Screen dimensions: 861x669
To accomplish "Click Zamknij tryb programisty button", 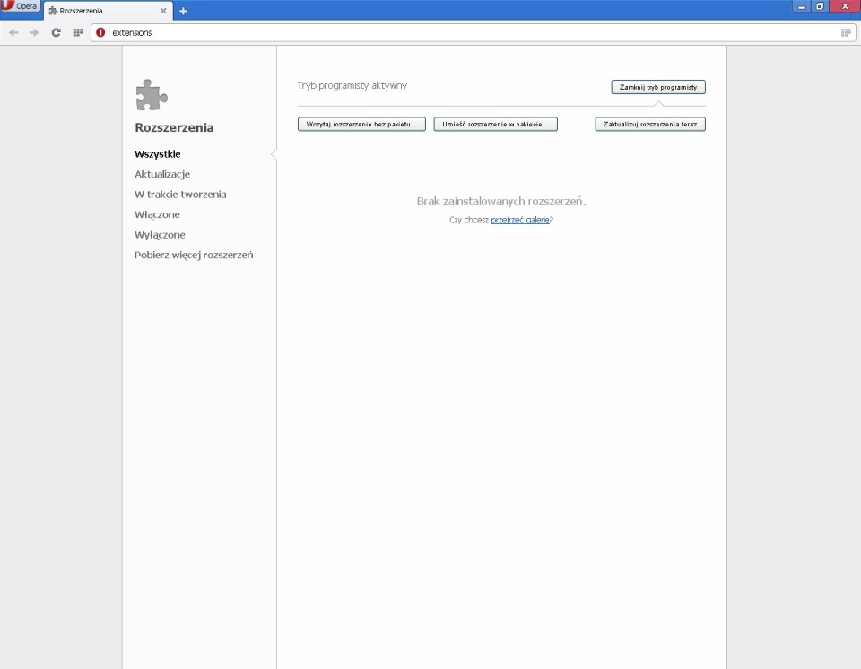I will point(658,87).
